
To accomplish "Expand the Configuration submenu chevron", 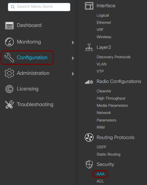I will pos(73,58).
